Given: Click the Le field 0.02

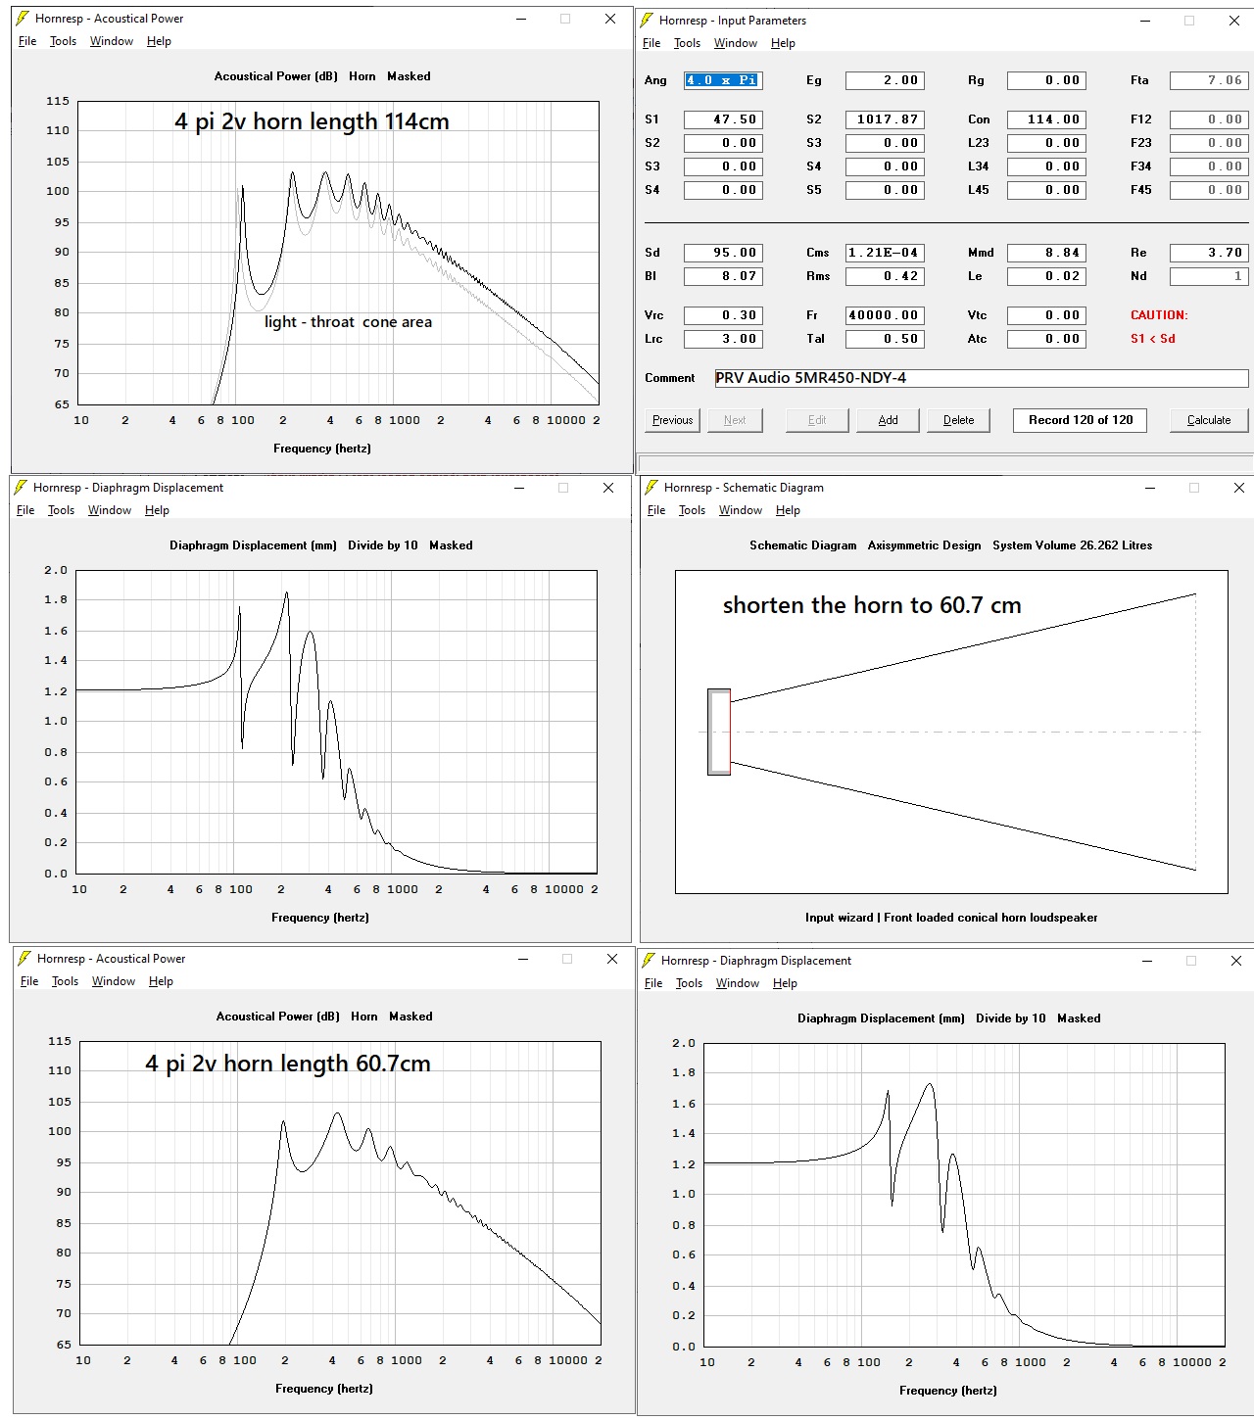Looking at the screenshot, I should (1046, 276).
